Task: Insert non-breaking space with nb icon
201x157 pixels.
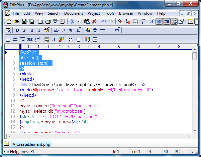Action: [x=56, y=30]
